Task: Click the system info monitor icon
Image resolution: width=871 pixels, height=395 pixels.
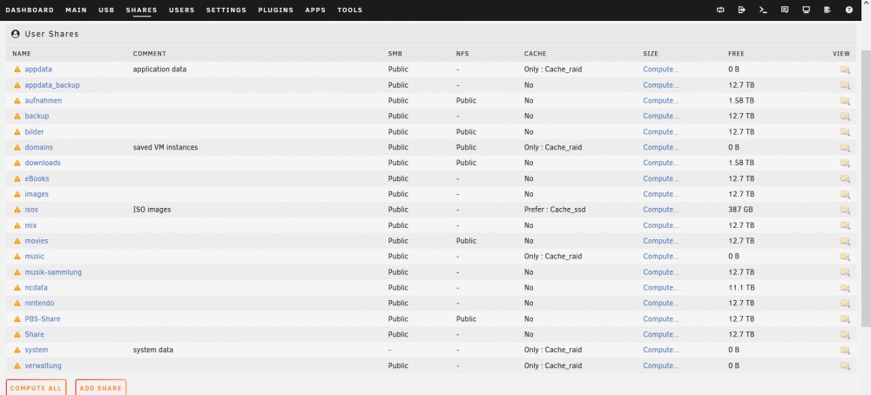Action: 806,10
